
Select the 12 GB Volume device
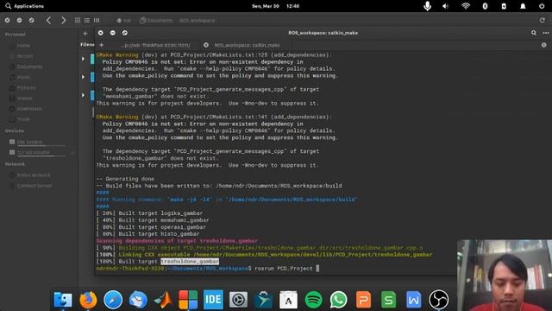coord(34,152)
